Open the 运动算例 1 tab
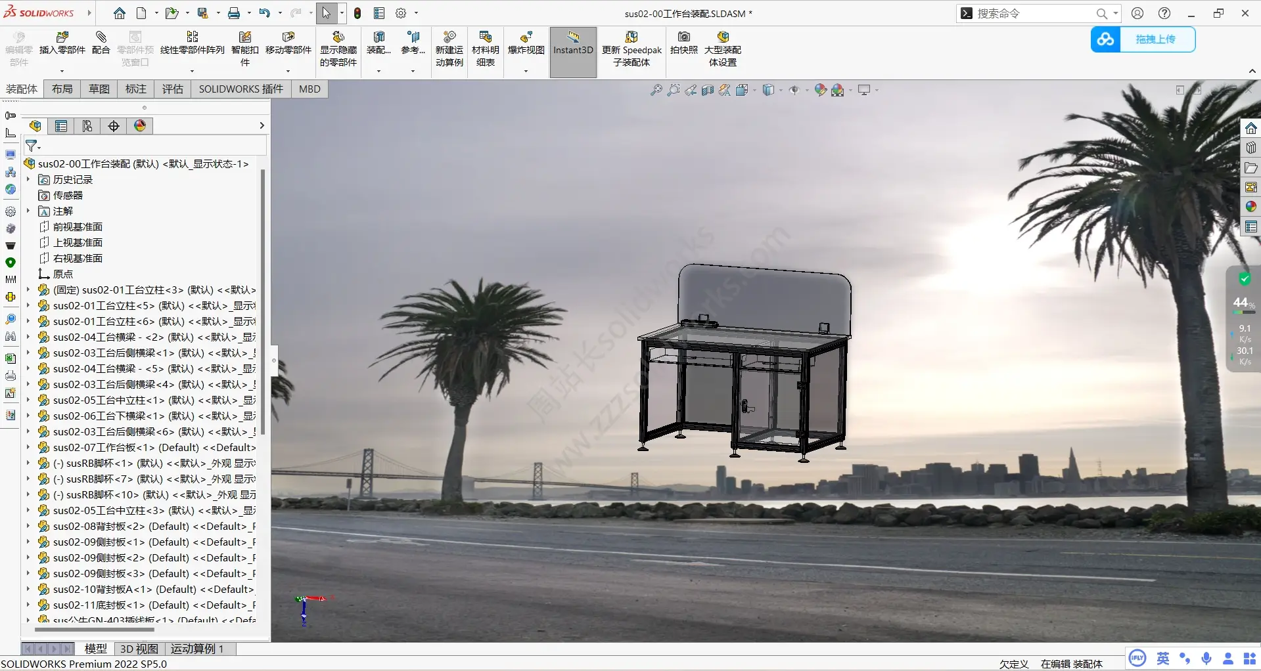Image resolution: width=1261 pixels, height=671 pixels. click(x=198, y=649)
